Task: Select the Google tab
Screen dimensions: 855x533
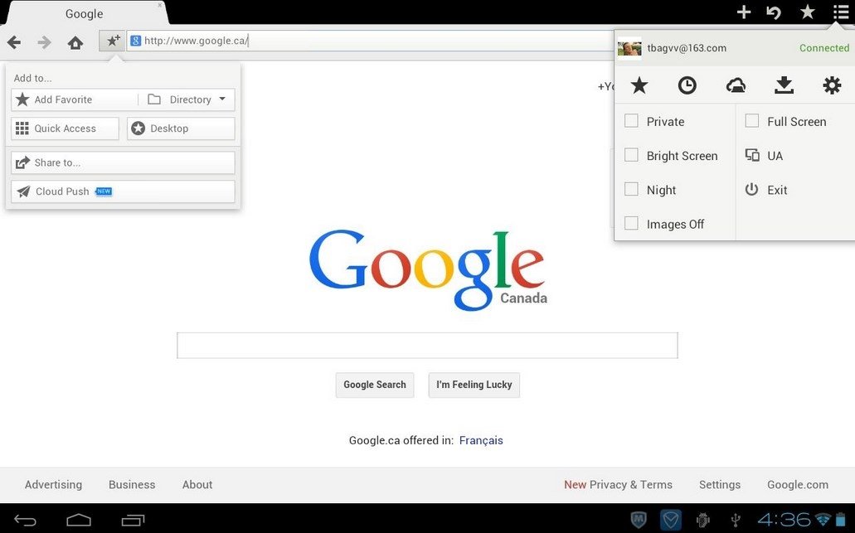Action: pos(84,13)
